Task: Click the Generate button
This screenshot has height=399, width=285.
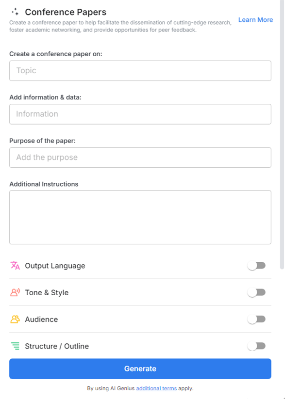Action: click(x=140, y=368)
